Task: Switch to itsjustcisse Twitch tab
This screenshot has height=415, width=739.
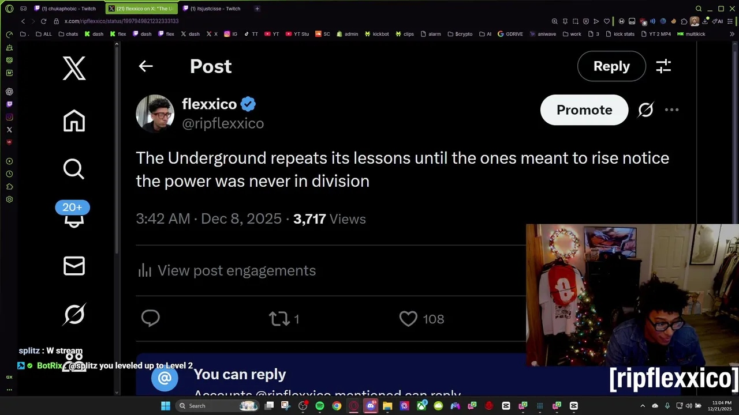Action: tap(211, 9)
